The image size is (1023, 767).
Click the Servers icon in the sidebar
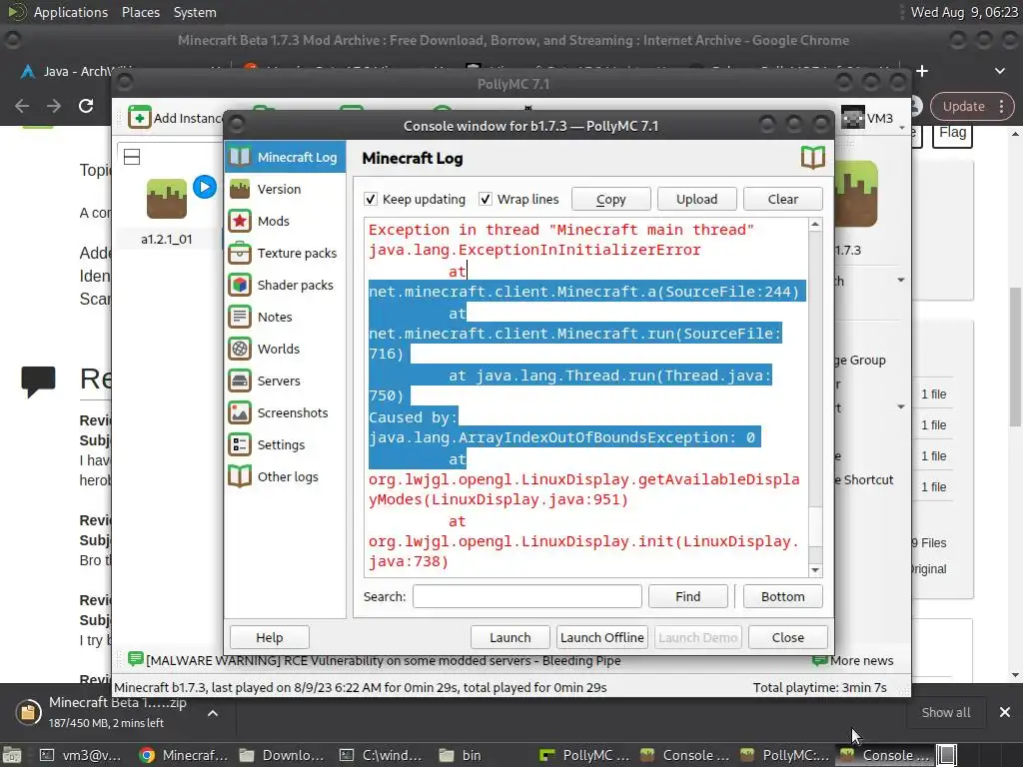coord(240,381)
